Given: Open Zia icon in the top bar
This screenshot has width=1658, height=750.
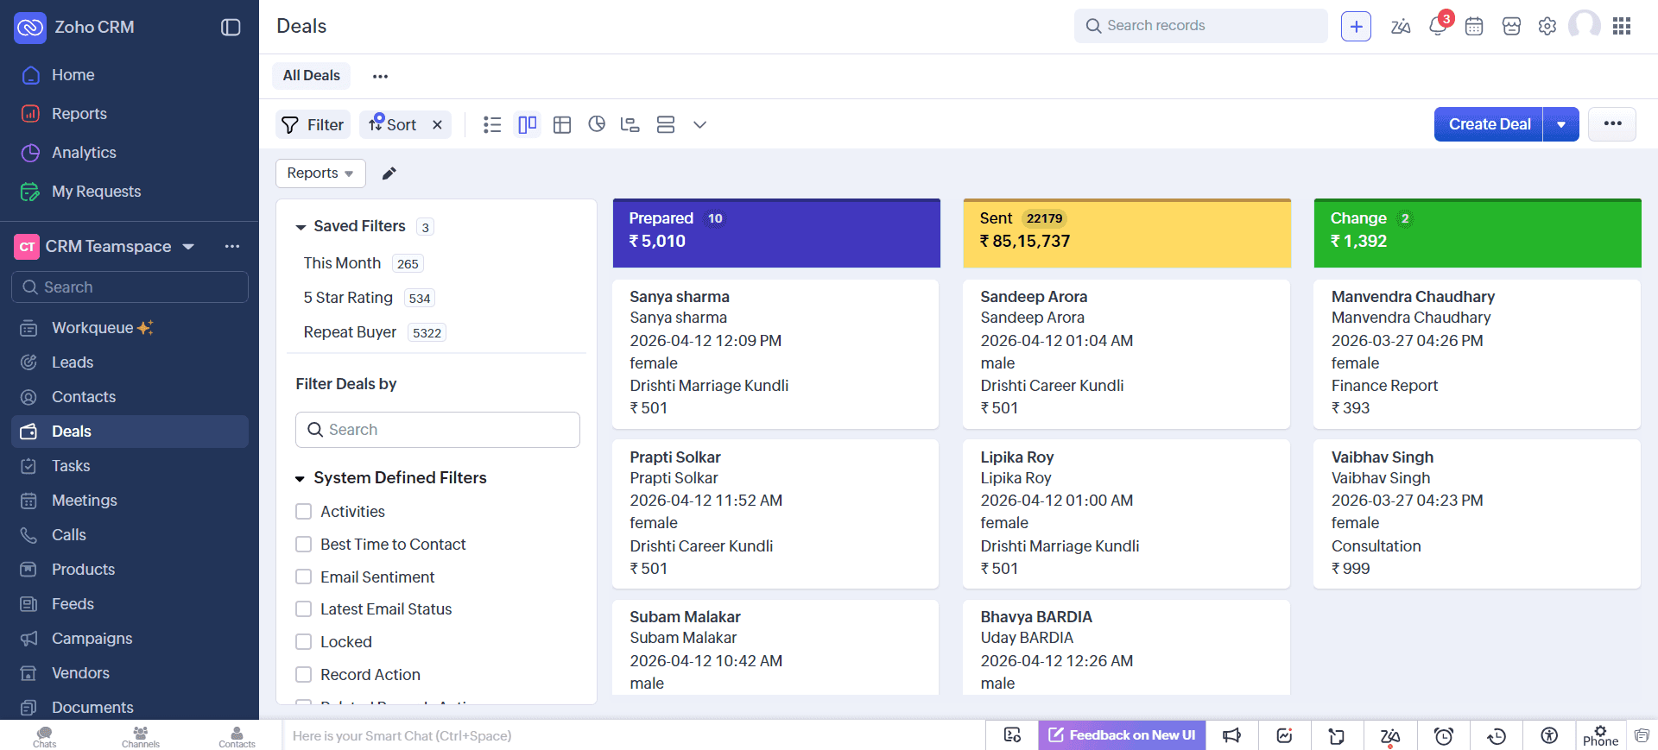Looking at the screenshot, I should pyautogui.click(x=1401, y=27).
